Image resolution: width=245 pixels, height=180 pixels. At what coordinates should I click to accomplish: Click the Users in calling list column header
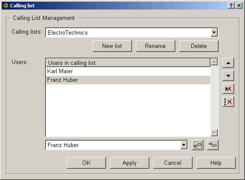(x=128, y=63)
